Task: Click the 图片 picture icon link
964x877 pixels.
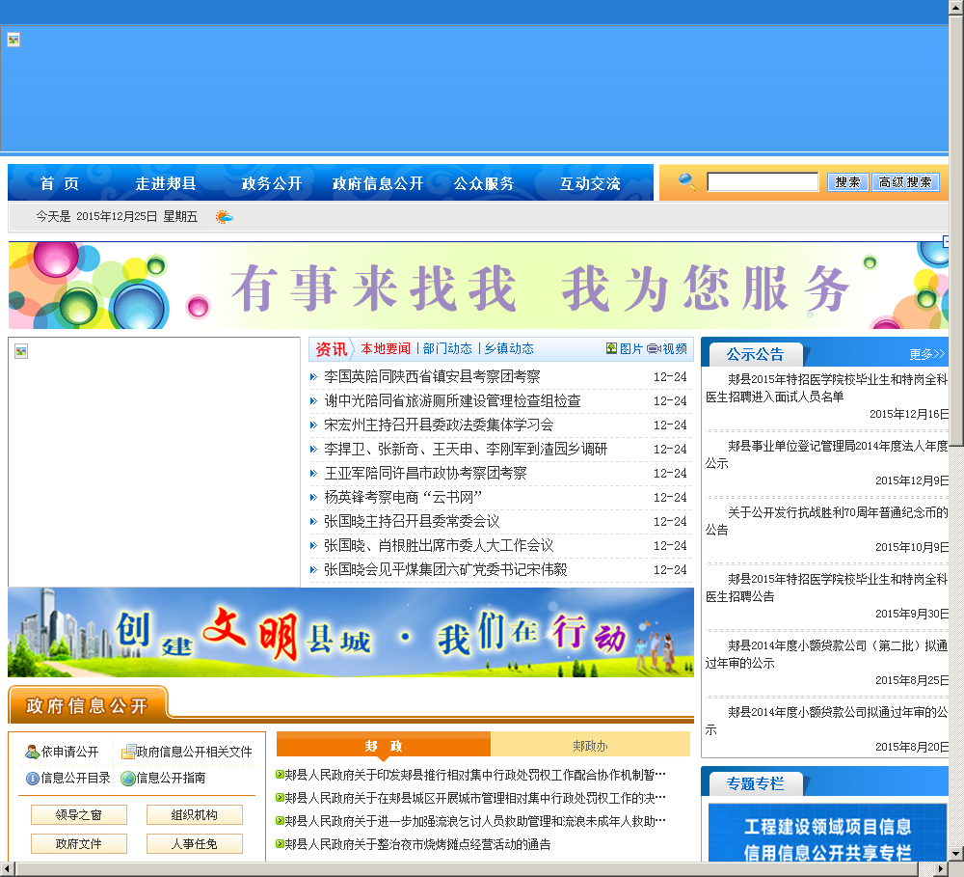Action: [x=611, y=348]
